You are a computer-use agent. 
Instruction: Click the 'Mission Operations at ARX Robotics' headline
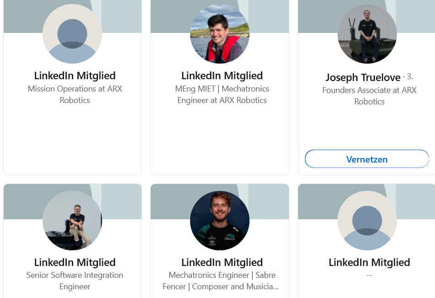point(75,94)
